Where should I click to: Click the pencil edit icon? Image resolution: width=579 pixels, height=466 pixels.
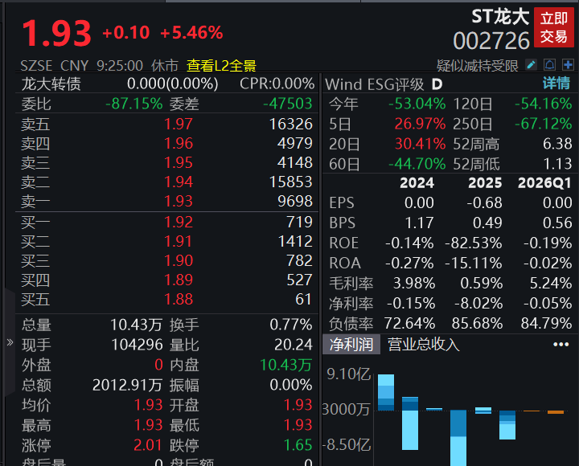coord(532,65)
